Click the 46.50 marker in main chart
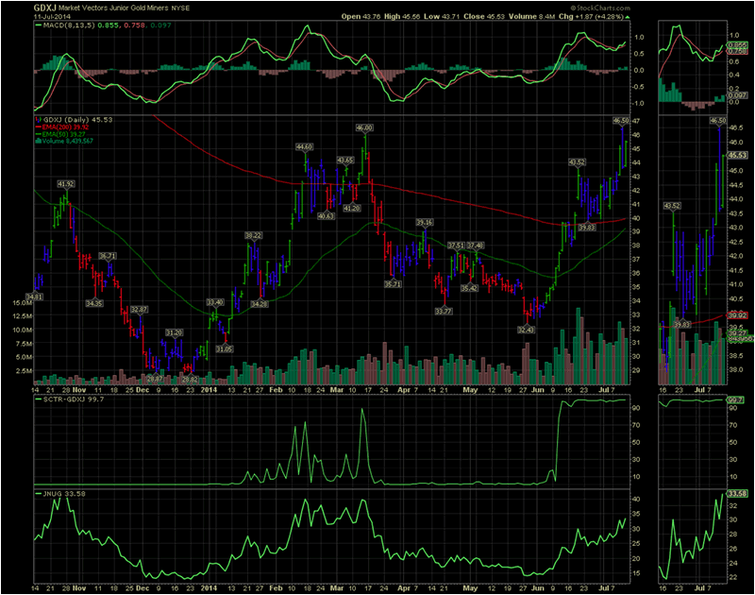 click(621, 120)
